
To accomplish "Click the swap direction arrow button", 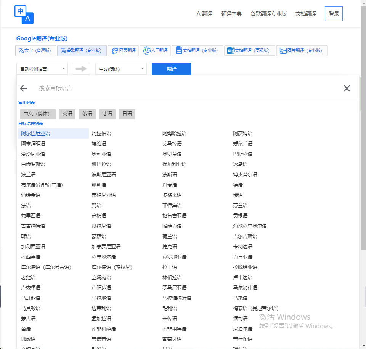I will click(81, 69).
